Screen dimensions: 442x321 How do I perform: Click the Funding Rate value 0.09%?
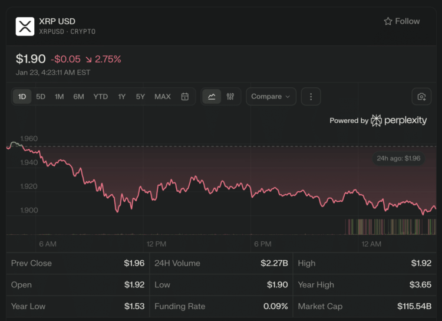pos(275,306)
